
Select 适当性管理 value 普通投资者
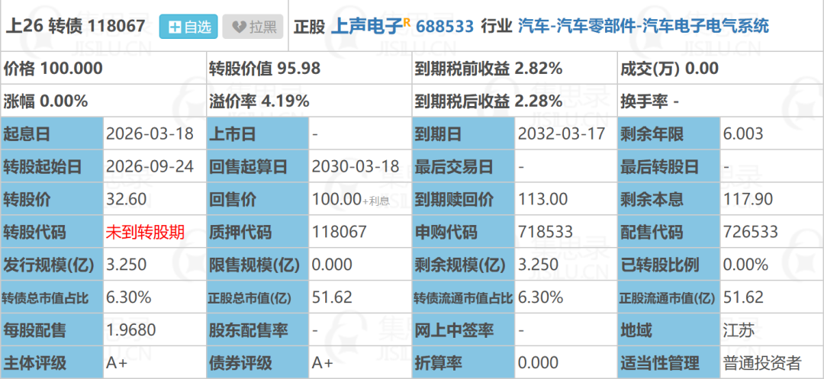(x=762, y=363)
